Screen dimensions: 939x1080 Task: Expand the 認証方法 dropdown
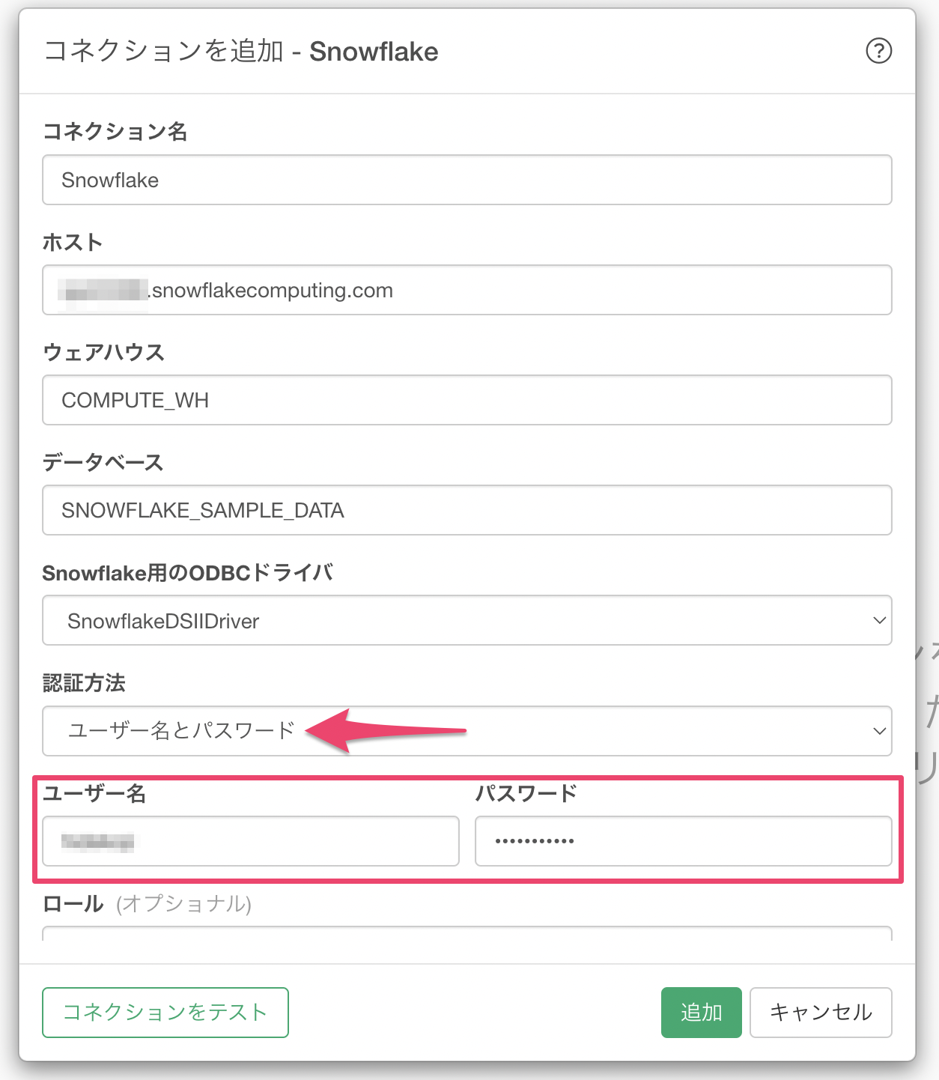click(467, 731)
